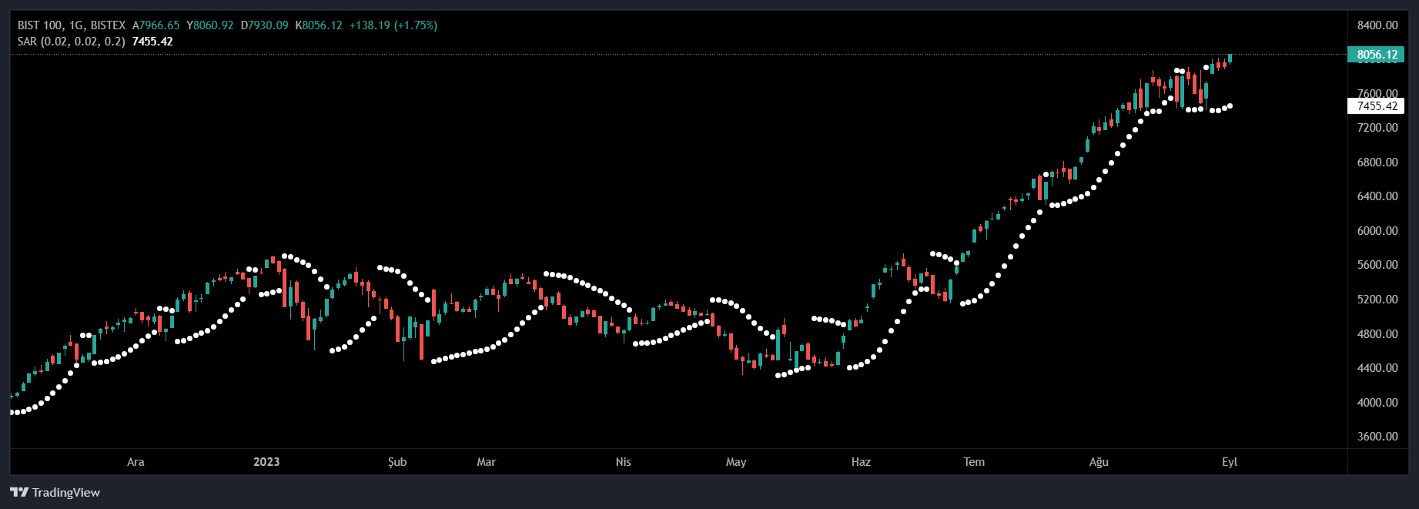Click the Haz month label on time axis

click(x=861, y=462)
